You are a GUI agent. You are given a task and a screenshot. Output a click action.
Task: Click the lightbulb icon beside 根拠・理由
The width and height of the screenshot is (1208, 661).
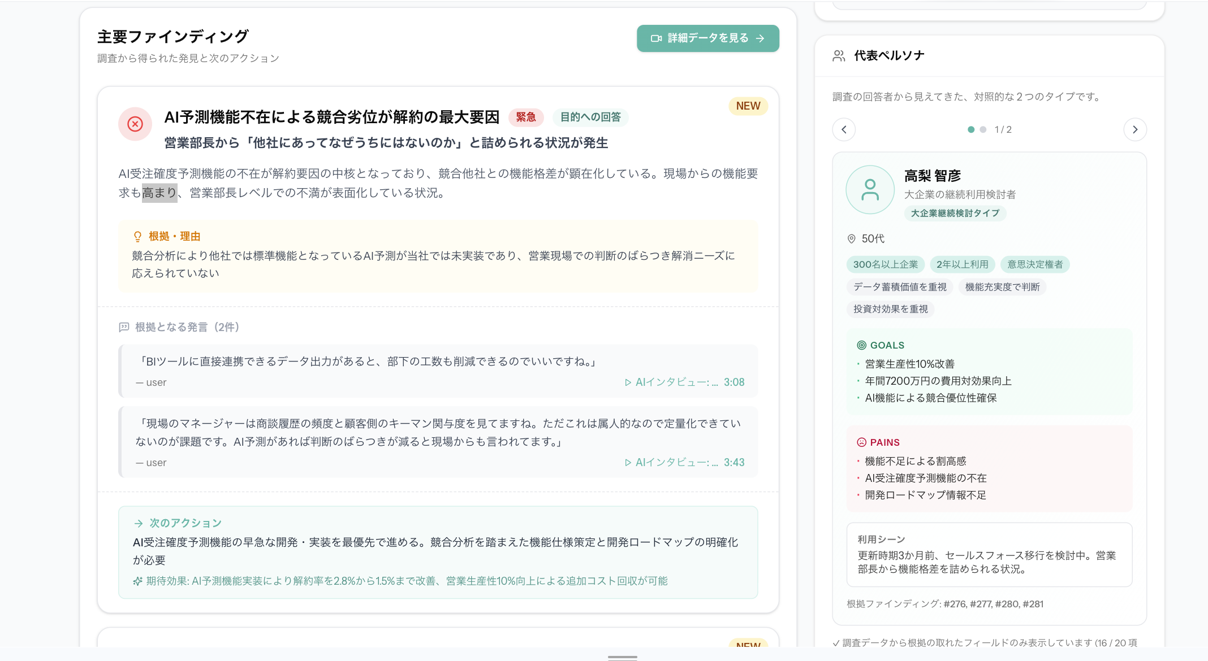pos(137,237)
